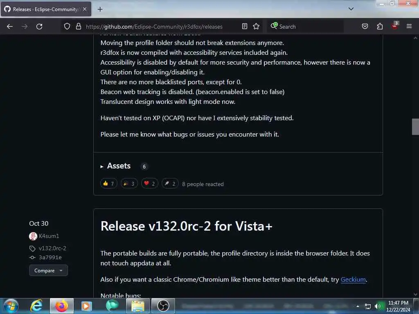Click the uBlock extension icon with badge
The height and width of the screenshot is (314, 419).
point(395,26)
